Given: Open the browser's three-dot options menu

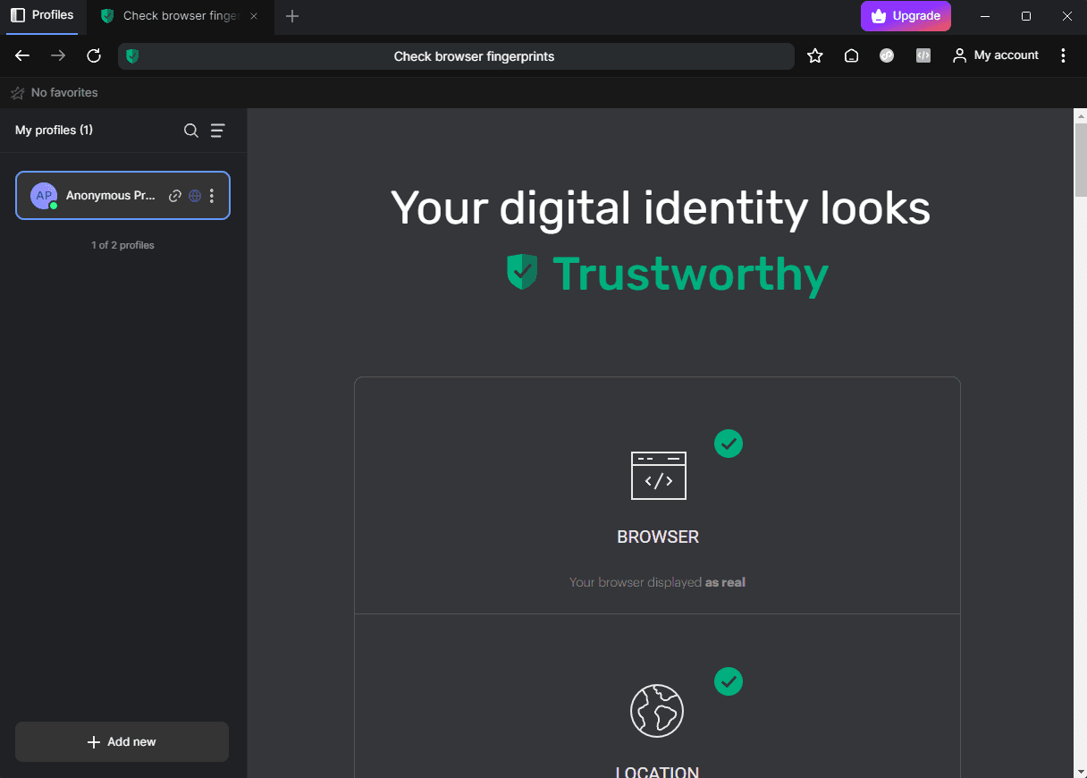Looking at the screenshot, I should [1063, 55].
